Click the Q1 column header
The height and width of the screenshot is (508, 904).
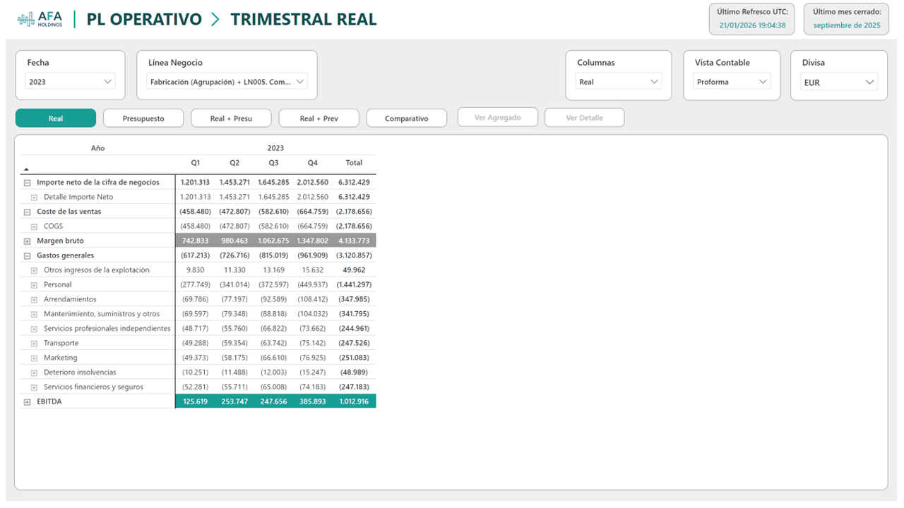[196, 163]
